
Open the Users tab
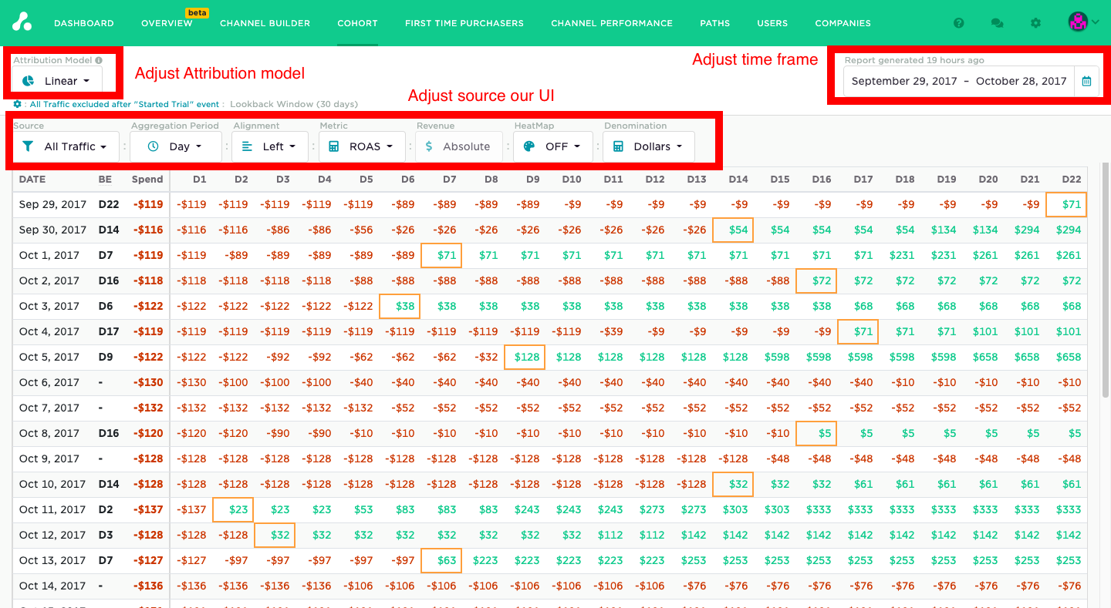(772, 23)
